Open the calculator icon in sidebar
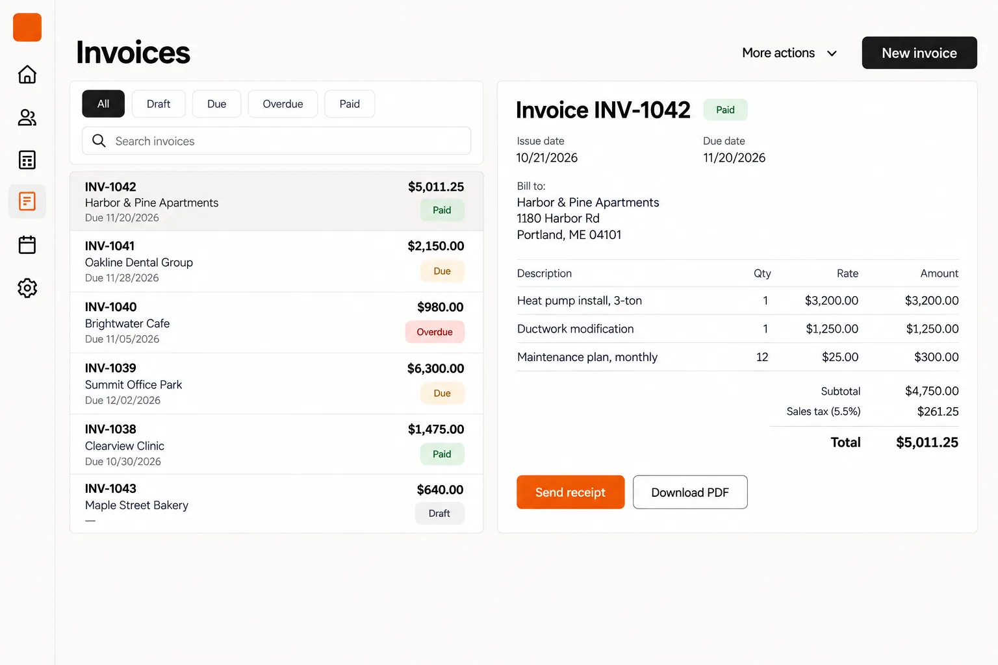998x665 pixels. coord(27,160)
